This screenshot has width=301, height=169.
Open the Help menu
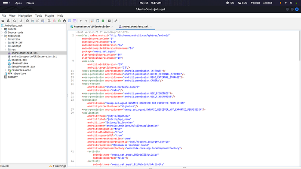click(60, 16)
